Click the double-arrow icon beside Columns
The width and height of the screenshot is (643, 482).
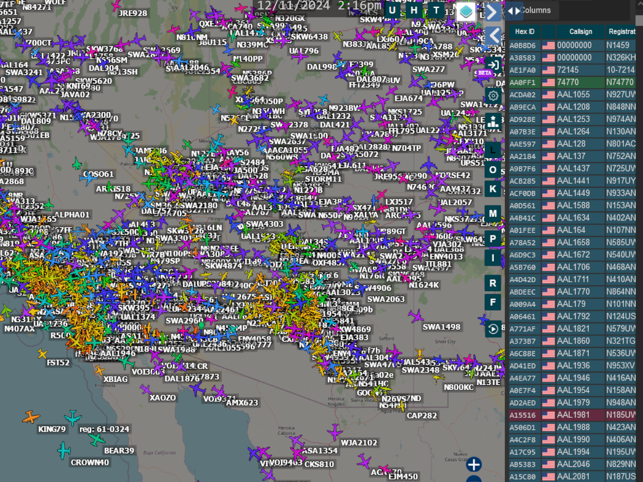click(x=514, y=11)
